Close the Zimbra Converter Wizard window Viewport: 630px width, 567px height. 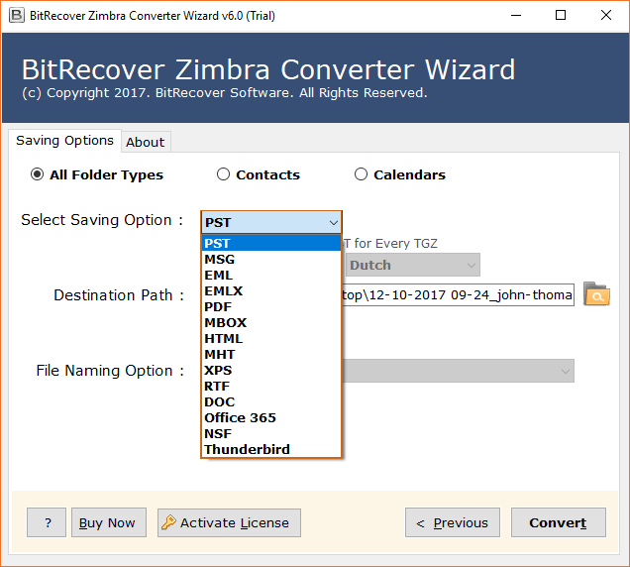pyautogui.click(x=606, y=16)
